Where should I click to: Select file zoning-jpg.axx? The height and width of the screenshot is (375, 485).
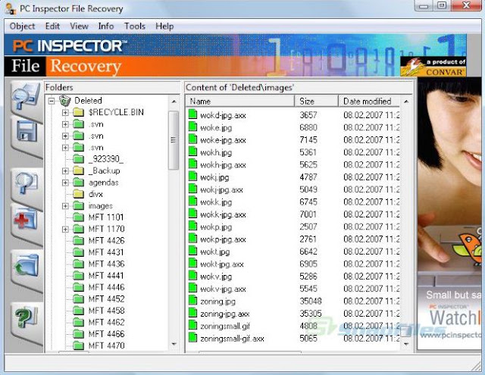224,314
